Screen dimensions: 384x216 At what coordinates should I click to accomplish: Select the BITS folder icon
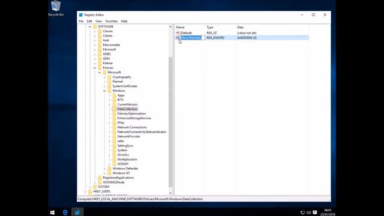pyautogui.click(x=115, y=100)
